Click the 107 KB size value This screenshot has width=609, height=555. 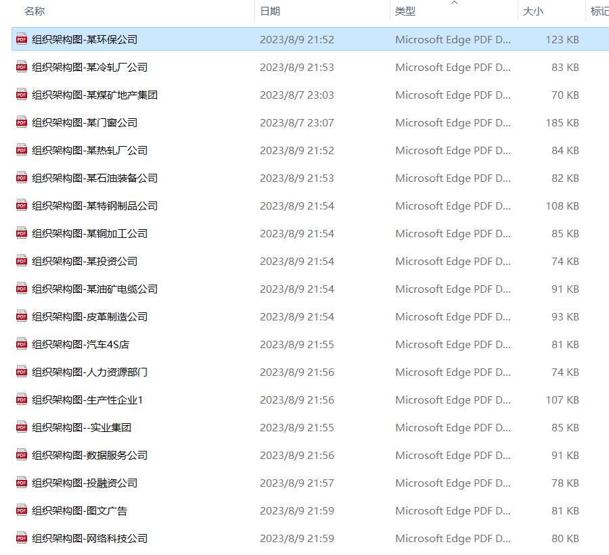[x=562, y=400]
